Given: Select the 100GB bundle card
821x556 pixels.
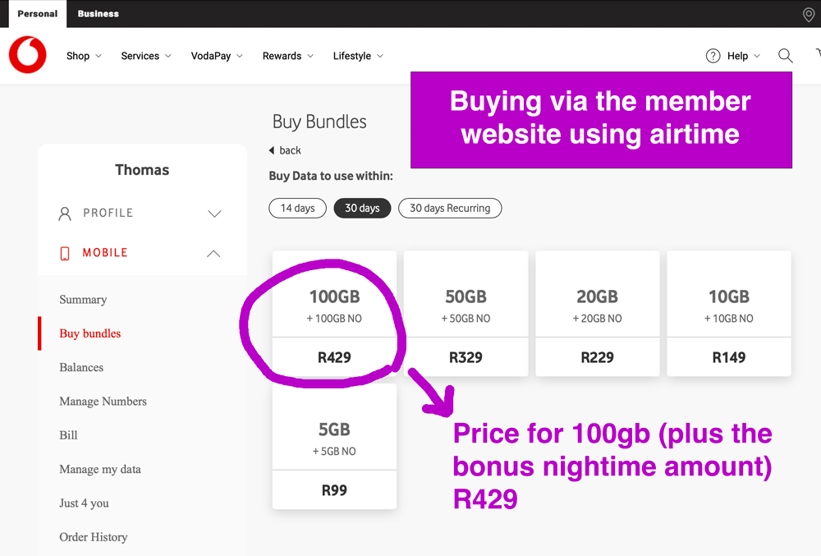Looking at the screenshot, I should click(334, 314).
